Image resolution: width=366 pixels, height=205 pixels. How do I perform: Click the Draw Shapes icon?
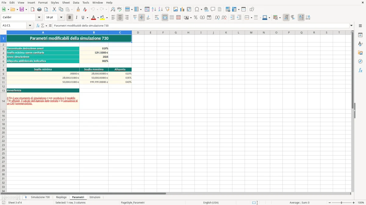pos(252,9)
